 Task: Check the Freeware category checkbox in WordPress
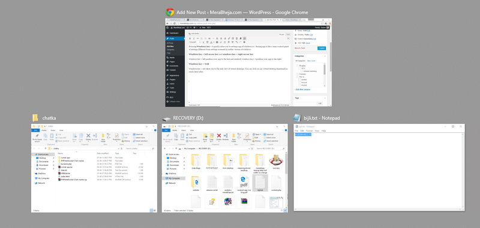pyautogui.click(x=297, y=74)
